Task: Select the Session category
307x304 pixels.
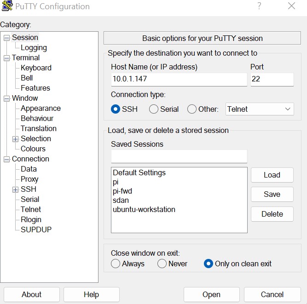Action: tap(25, 37)
